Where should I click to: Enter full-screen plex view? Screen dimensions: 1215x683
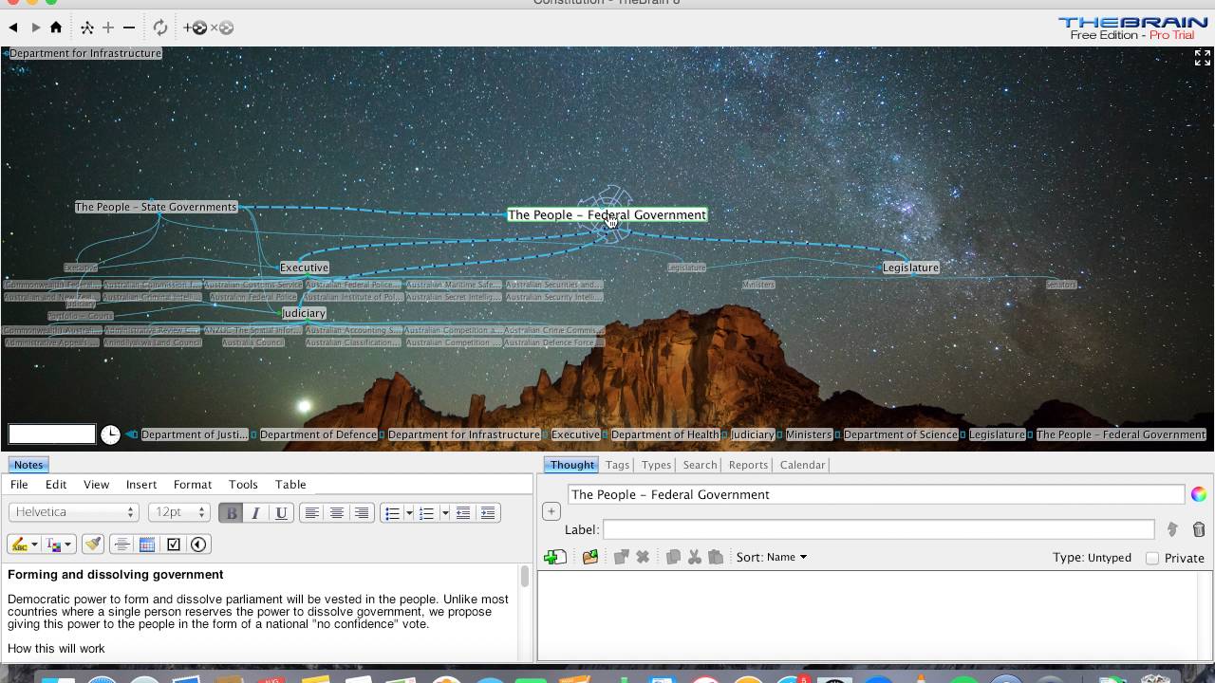(x=1202, y=59)
